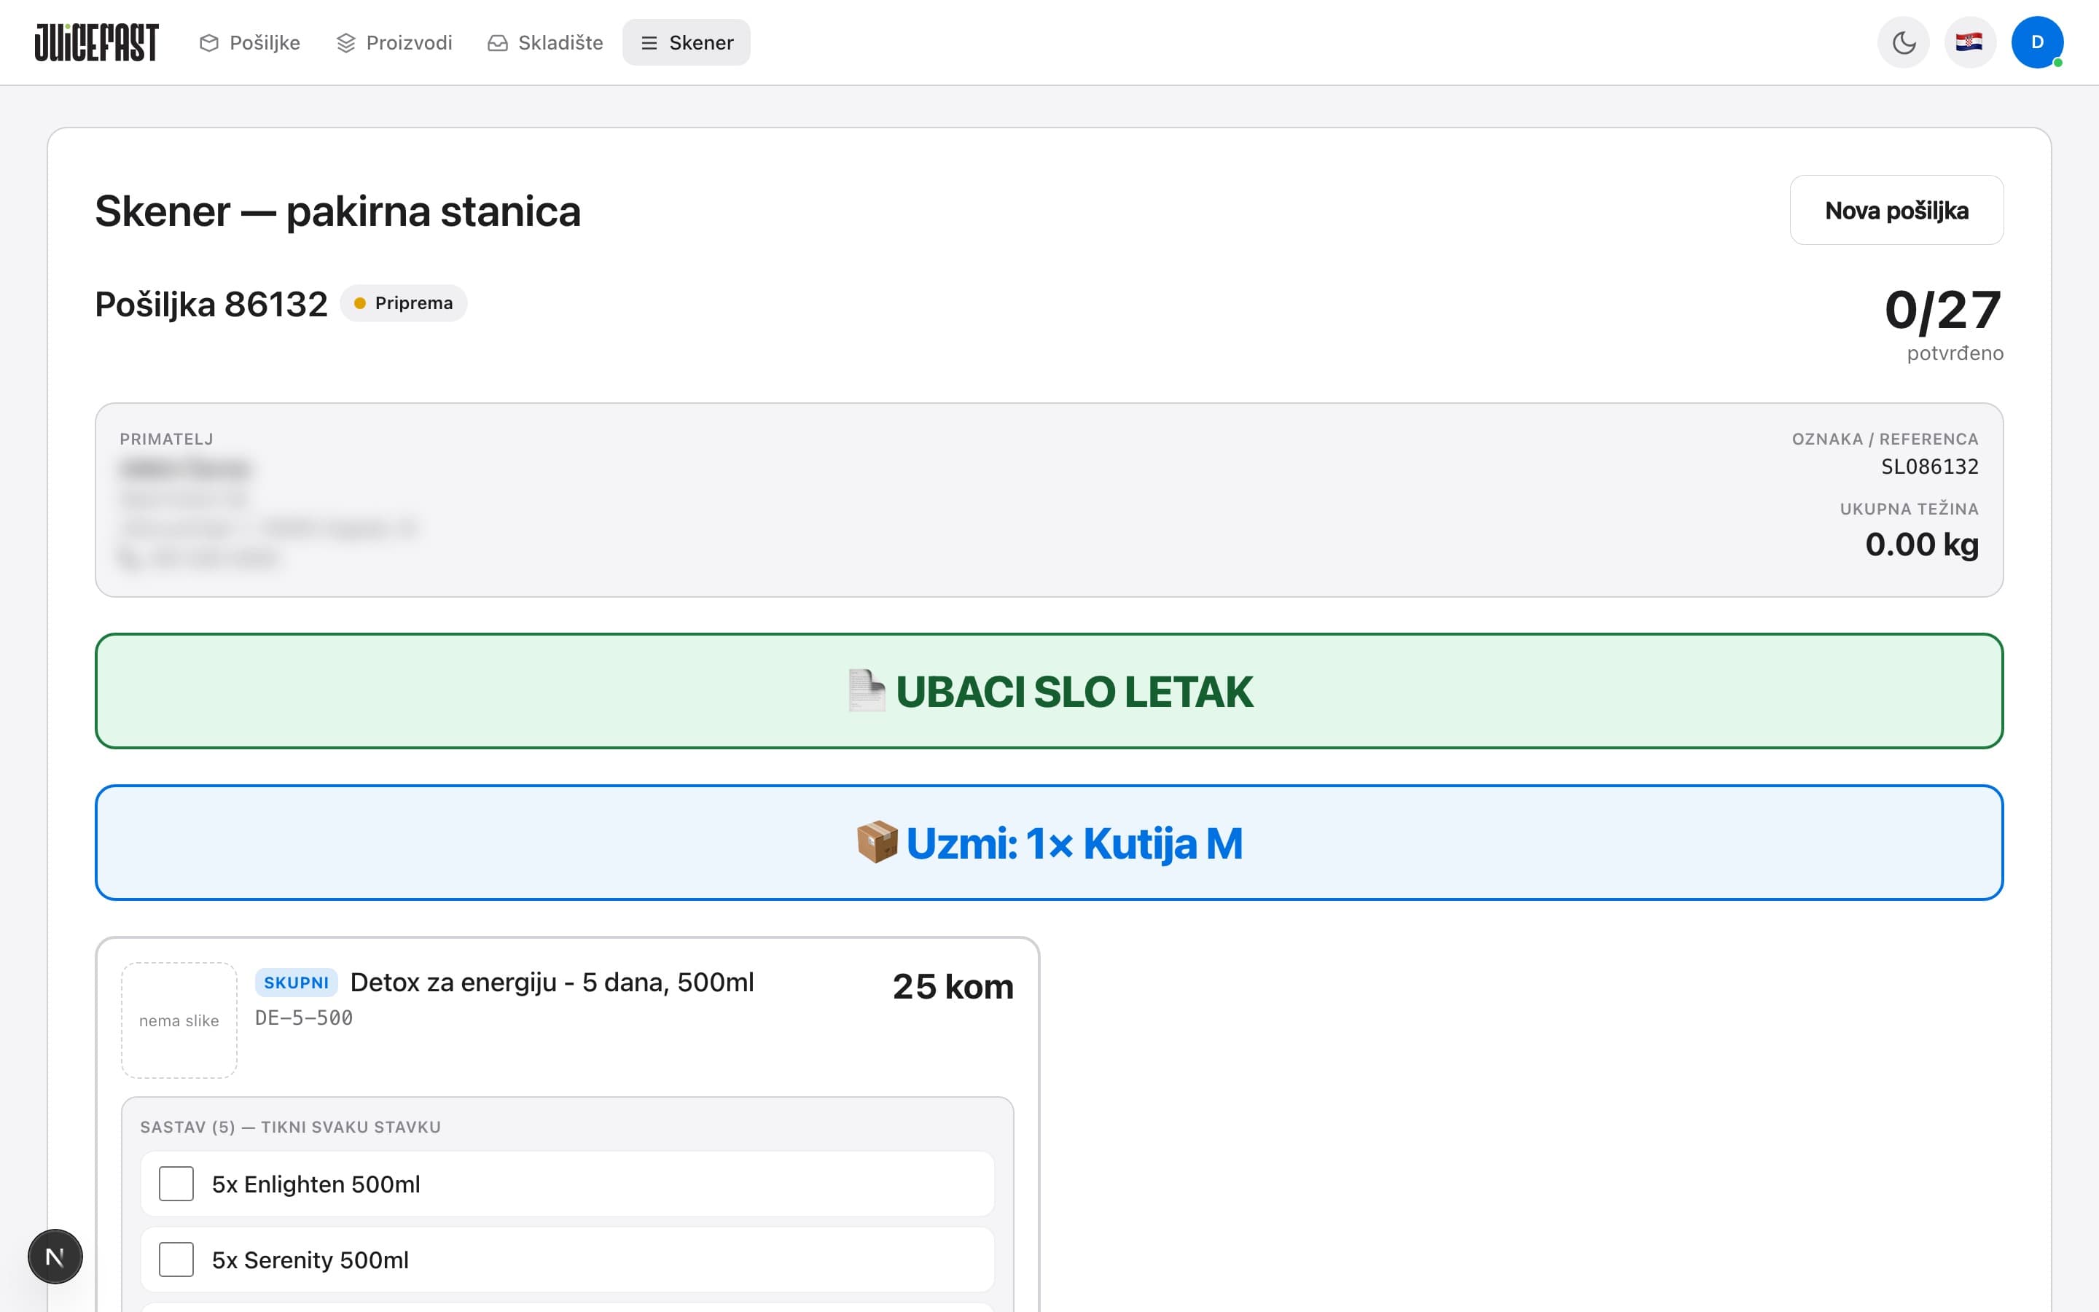Viewport: 2099px width, 1312px height.
Task: Click the UBACI SLO LETAK banner
Action: (1049, 691)
